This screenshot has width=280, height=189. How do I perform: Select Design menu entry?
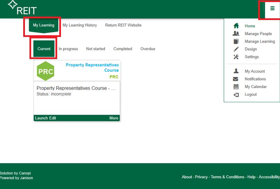coord(251,49)
